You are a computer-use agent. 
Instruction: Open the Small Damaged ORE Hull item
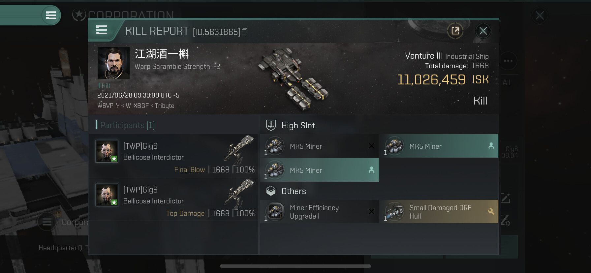click(439, 212)
